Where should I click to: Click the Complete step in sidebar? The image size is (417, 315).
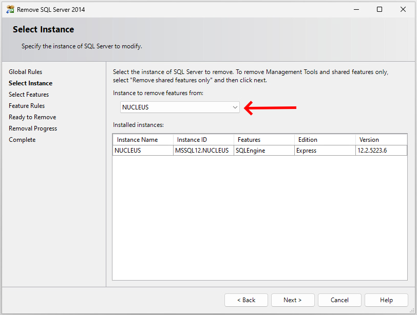[22, 140]
